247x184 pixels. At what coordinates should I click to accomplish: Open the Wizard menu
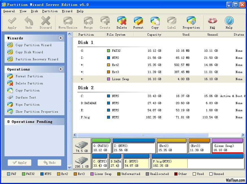click(67, 11)
